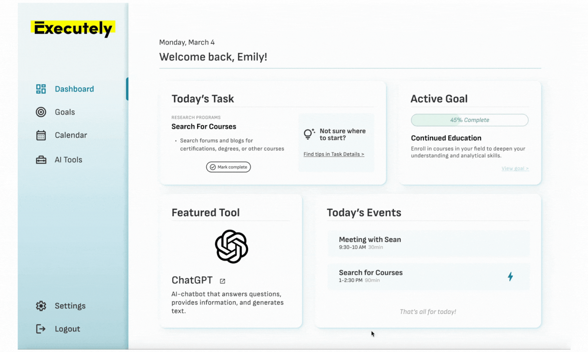588x352 pixels.
Task: Click the 9:30-10 AM event time
Action: pos(352,247)
